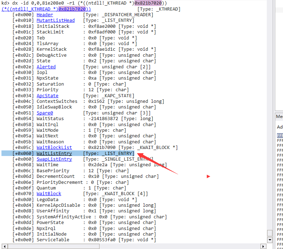
Task: Open the WaitBlockList link
Action: click(x=54, y=148)
